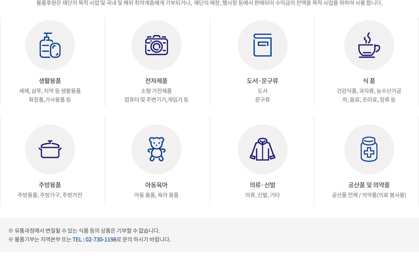Open the 전자제품 category heading
419x260 pixels.
156,81
